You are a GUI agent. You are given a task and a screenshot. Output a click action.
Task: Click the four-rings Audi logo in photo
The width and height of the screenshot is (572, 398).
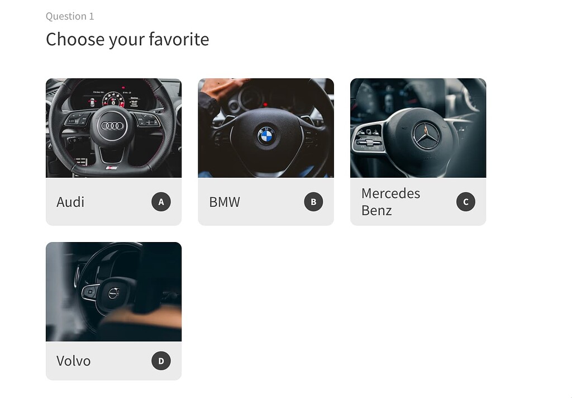pos(112,126)
